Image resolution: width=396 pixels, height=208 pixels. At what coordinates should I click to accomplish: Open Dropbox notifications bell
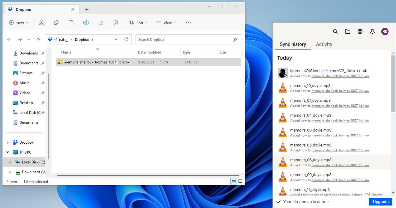(372, 31)
